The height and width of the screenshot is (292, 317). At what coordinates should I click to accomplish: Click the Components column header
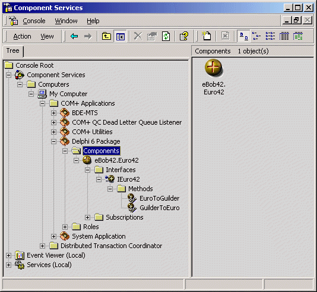[x=213, y=51]
